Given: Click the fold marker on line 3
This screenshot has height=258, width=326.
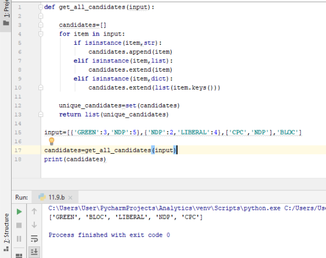Looking at the screenshot, I should click(x=41, y=25).
